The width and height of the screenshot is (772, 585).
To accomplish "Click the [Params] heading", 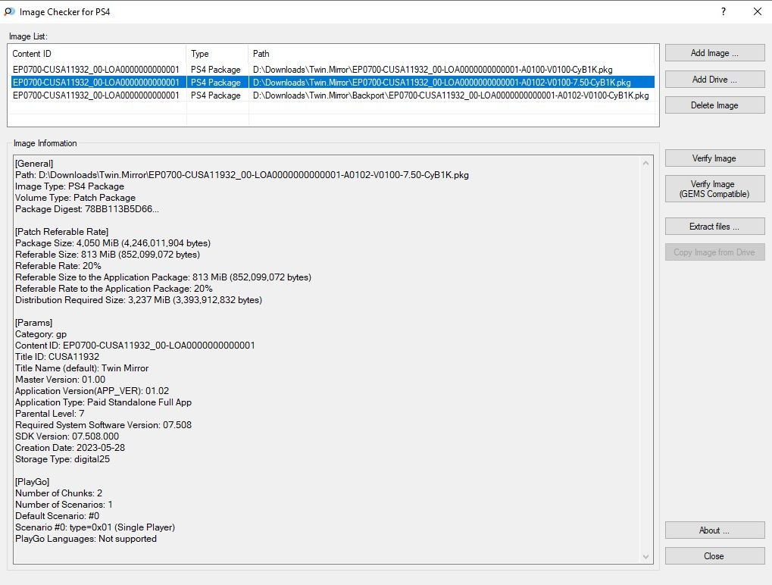I will tap(33, 323).
